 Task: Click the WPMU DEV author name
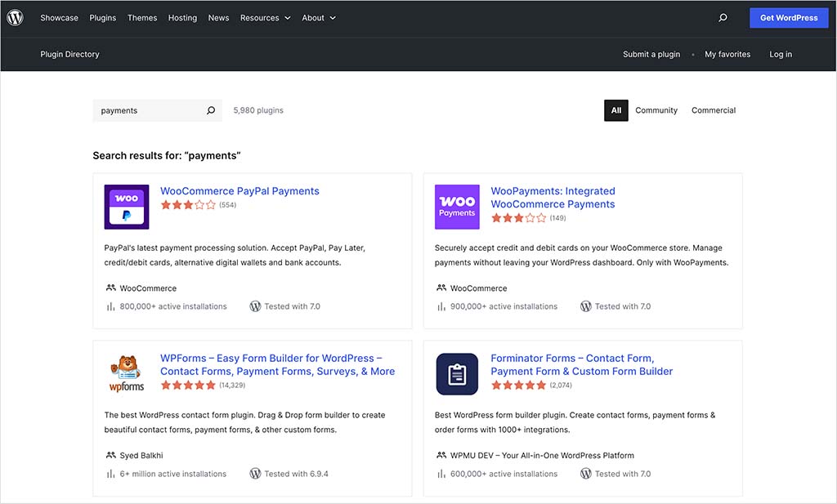[x=542, y=456]
